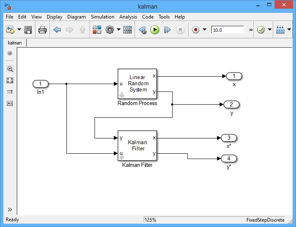
Task: Click the green Run simulation button
Action: pos(155,30)
